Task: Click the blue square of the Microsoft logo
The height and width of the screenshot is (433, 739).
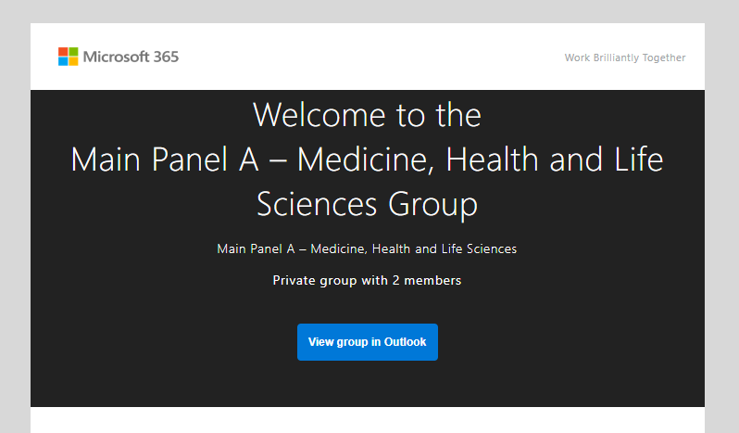Action: click(63, 61)
